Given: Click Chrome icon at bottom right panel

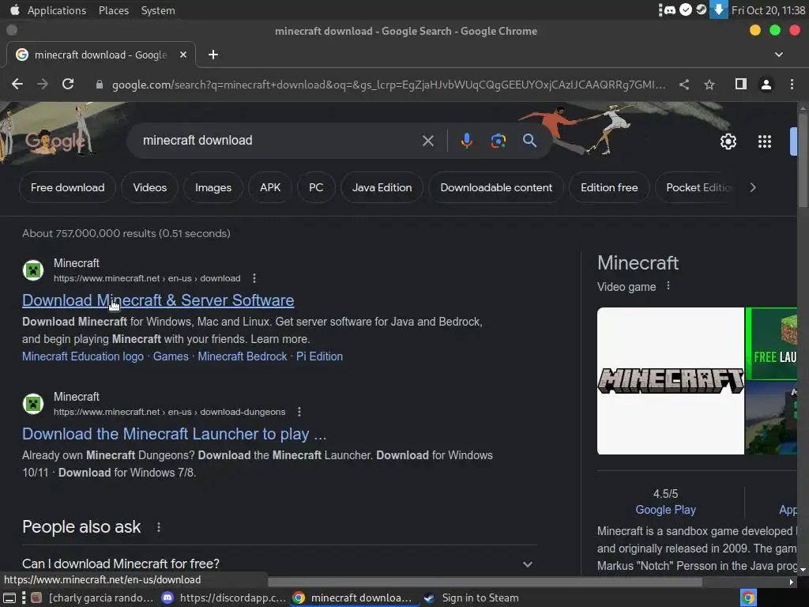Looking at the screenshot, I should coord(748,598).
